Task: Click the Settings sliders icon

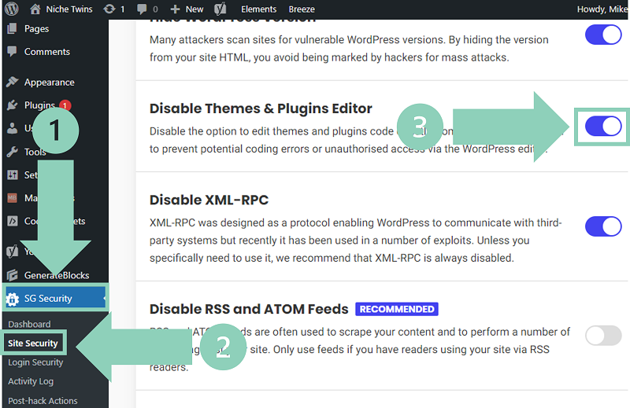Action: 12,175
